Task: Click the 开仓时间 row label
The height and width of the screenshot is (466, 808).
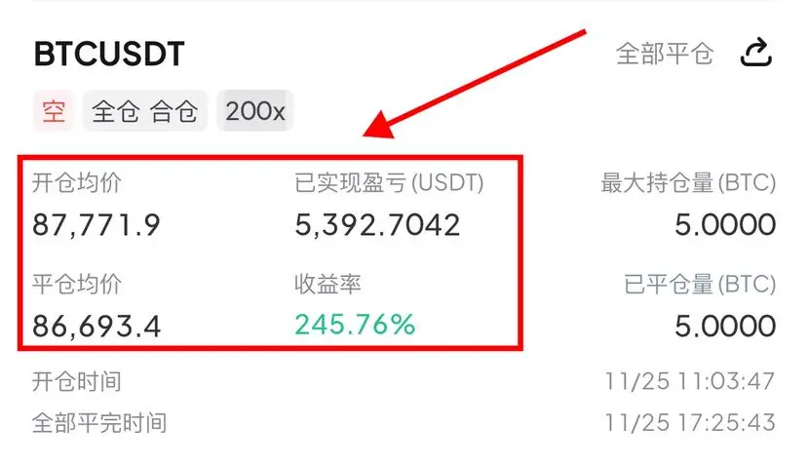Action: (77, 382)
